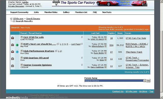Viewport: 163px width, 99px height.
Task: Click the envelope status icon for Center Console Opinions
Action: coord(12,66)
